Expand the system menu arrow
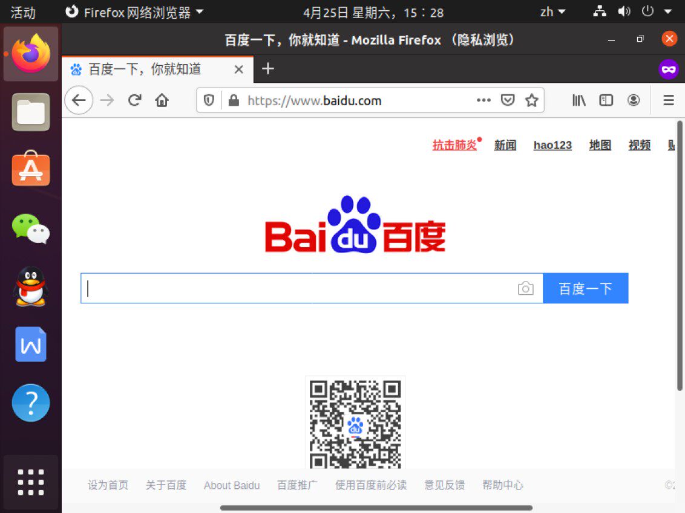685x513 pixels. click(668, 11)
